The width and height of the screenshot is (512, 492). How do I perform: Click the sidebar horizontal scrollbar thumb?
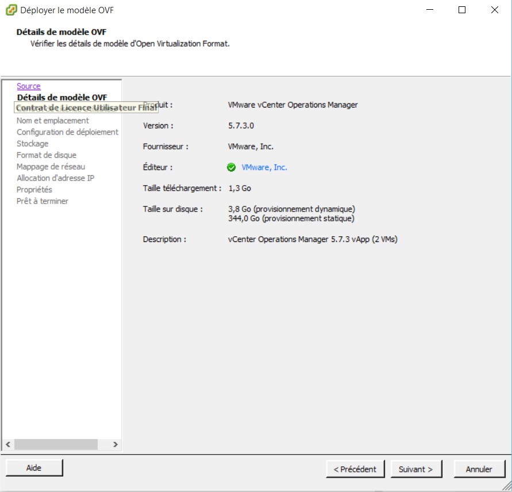(56, 444)
